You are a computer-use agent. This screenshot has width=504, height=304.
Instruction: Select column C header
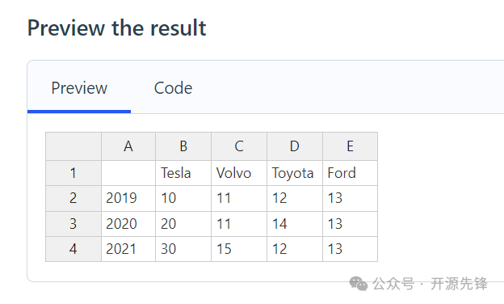pyautogui.click(x=239, y=146)
